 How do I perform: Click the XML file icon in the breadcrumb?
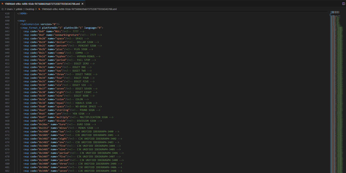pos(39,9)
